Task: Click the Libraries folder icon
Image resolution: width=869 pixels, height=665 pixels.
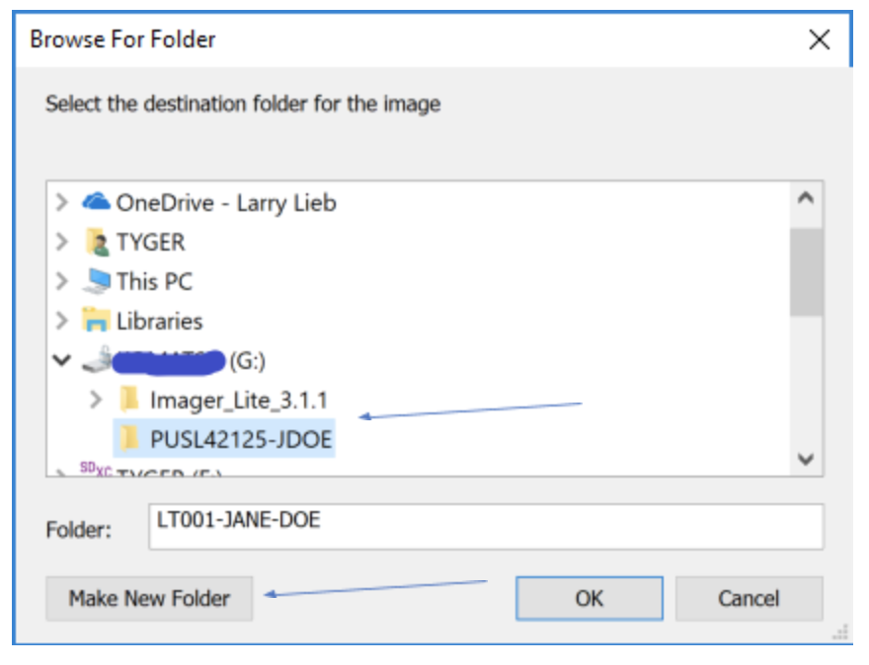Action: coord(96,321)
